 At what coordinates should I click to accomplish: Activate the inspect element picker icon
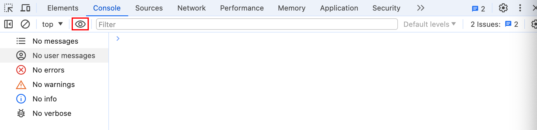click(x=8, y=8)
